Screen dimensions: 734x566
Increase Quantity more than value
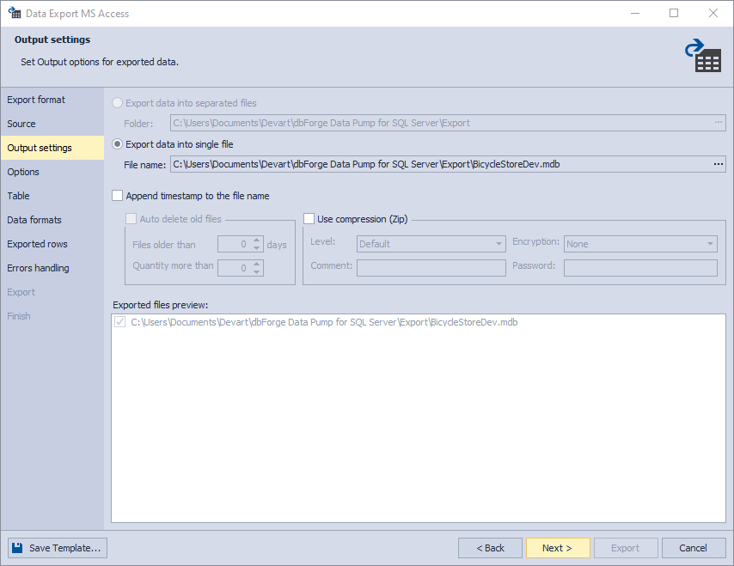point(256,265)
